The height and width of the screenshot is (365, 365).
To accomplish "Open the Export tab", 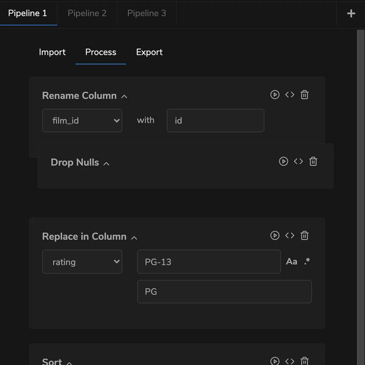I will point(149,52).
